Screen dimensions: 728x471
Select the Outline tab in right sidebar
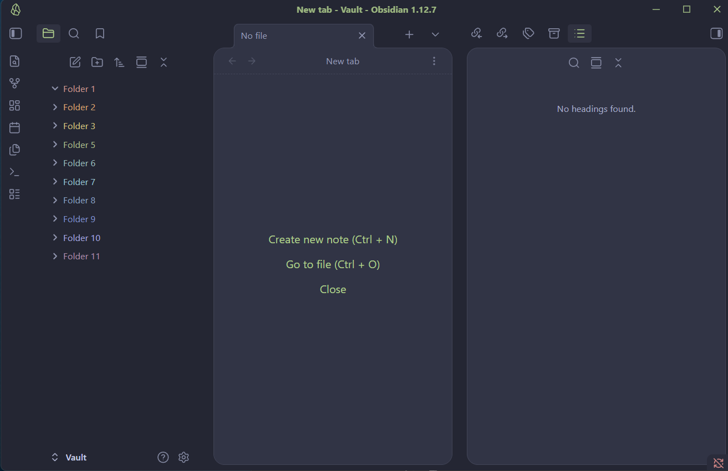point(579,34)
